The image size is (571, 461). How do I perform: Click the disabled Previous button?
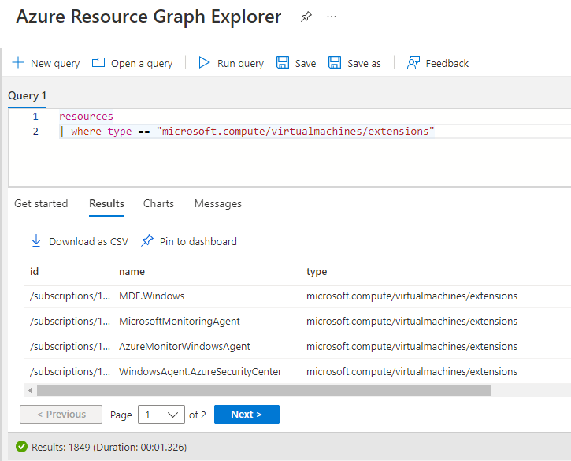pyautogui.click(x=61, y=415)
